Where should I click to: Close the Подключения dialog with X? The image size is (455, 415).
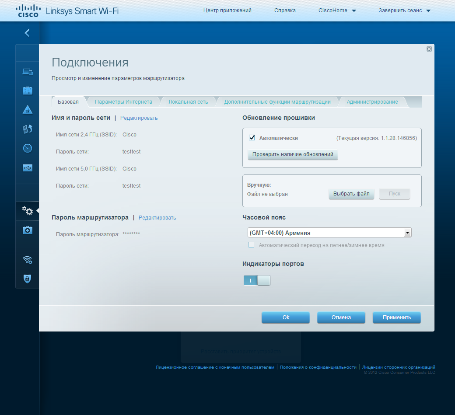click(x=429, y=49)
